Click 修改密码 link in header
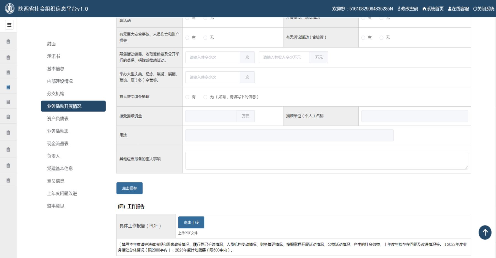Viewport: 496px width, 258px height. (x=408, y=9)
